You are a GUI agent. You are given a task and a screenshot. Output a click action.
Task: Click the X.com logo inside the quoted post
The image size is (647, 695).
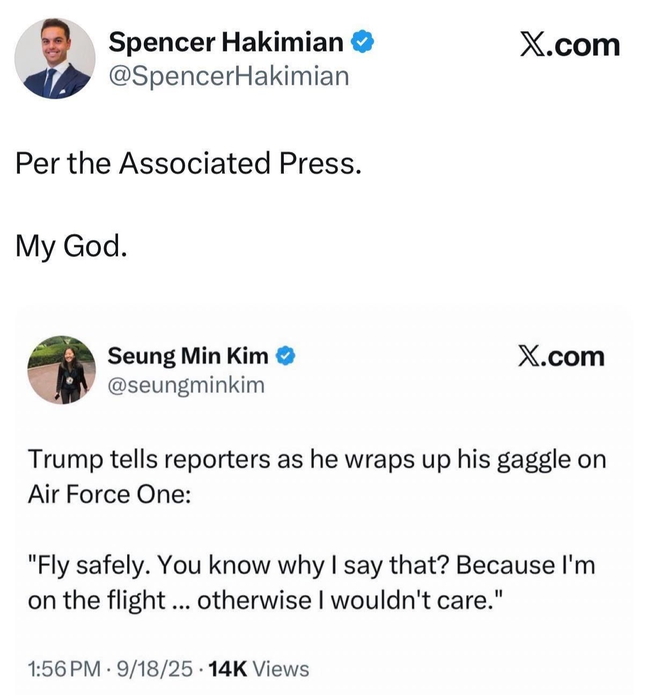point(561,356)
